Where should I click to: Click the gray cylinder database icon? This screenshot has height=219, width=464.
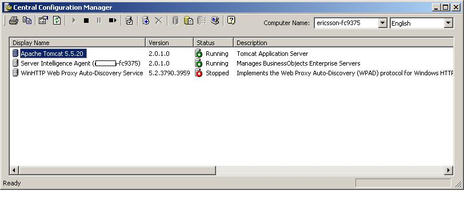(175, 21)
